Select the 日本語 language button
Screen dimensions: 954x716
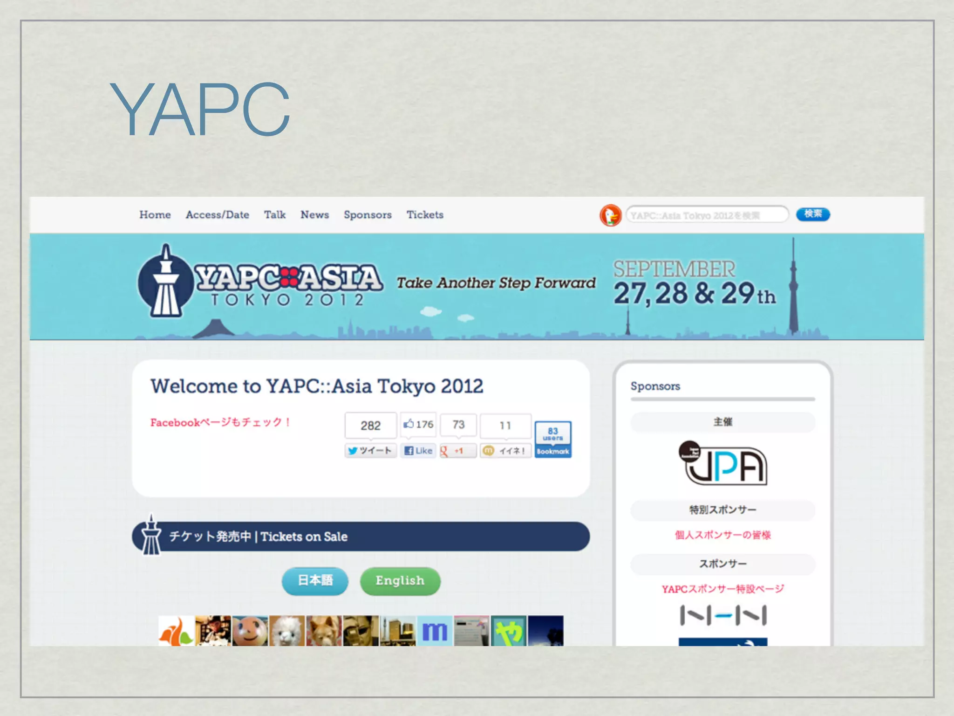[x=315, y=581]
